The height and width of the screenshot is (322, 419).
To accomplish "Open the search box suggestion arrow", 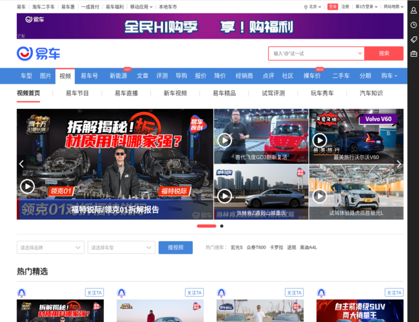I will point(360,53).
